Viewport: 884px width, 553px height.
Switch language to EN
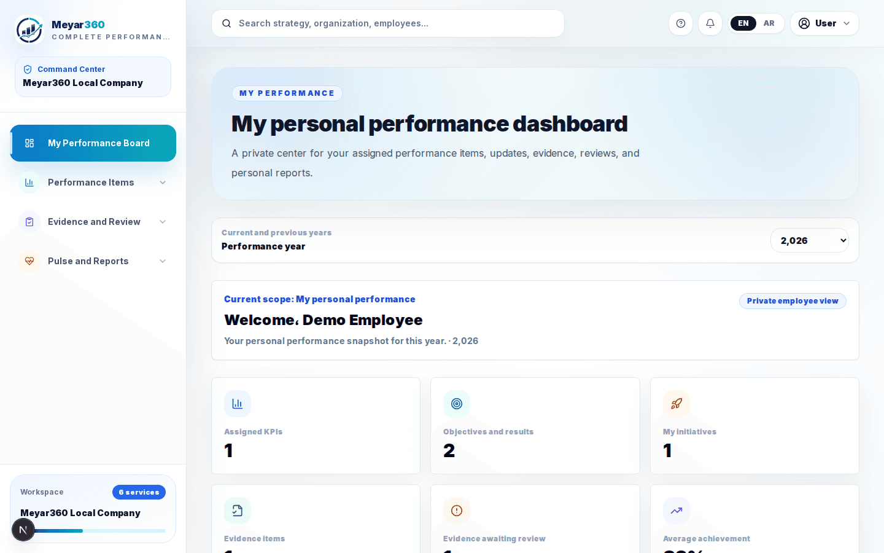click(x=743, y=23)
